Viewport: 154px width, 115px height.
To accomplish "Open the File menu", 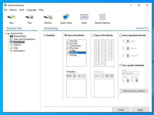I will pyautogui.click(x=5, y=10).
